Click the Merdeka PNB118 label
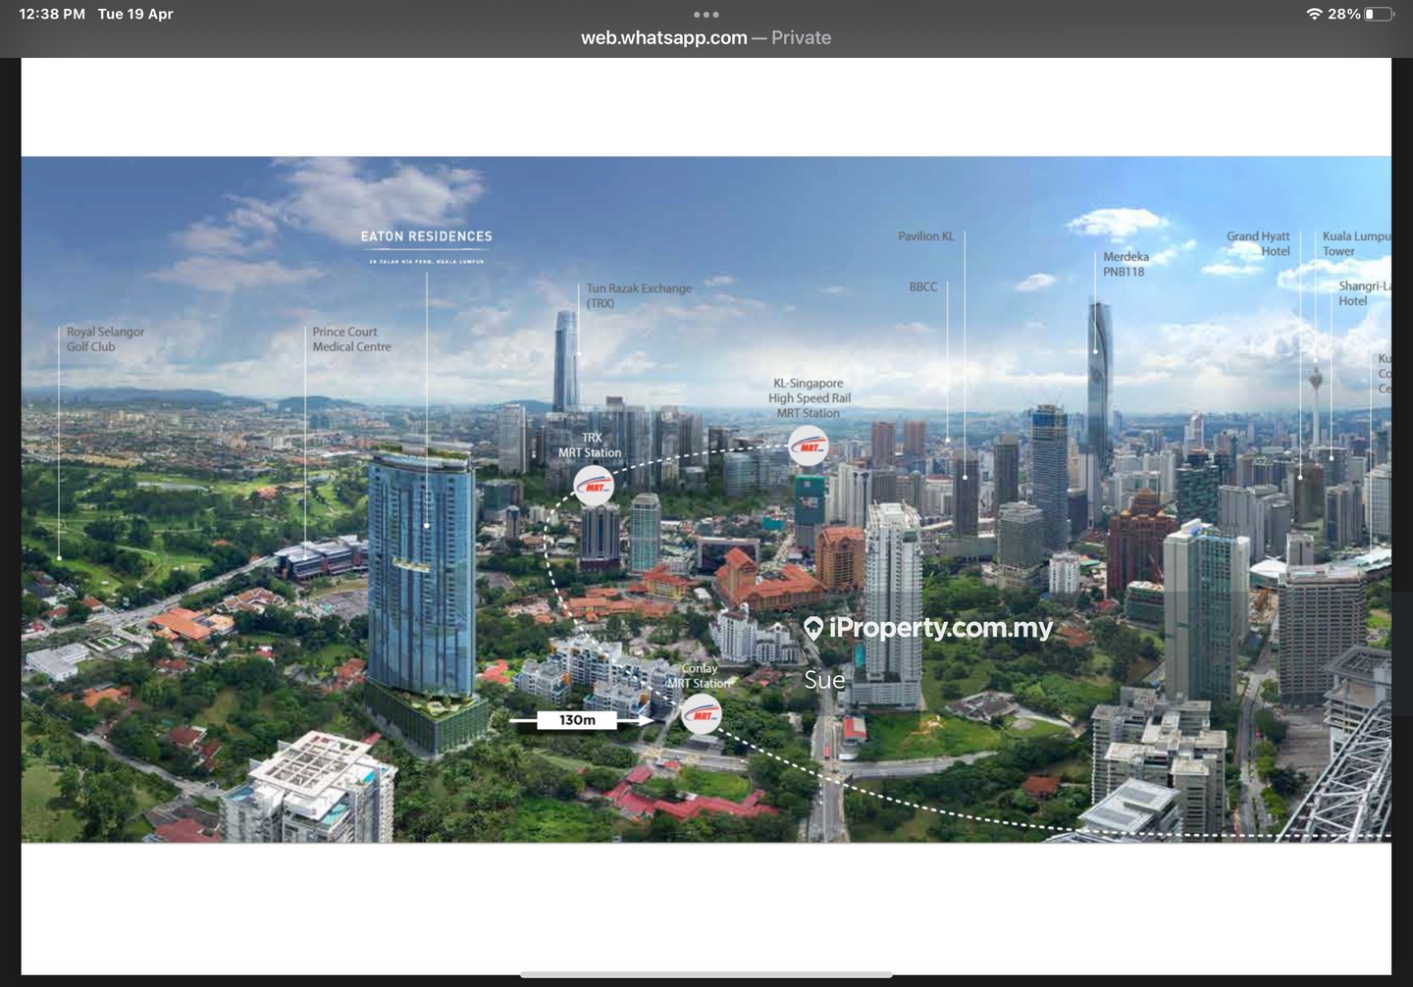Screen dimensions: 1413x987 pyautogui.click(x=1125, y=264)
